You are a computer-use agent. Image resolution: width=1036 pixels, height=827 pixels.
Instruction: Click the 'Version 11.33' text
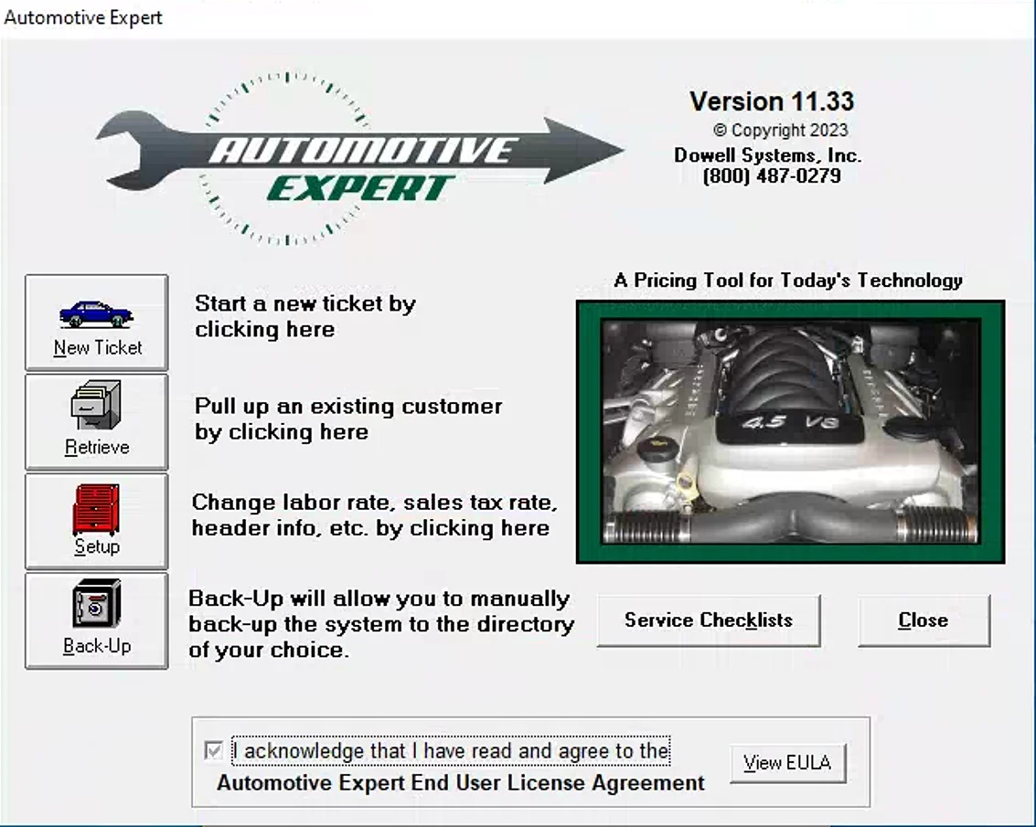[x=772, y=101]
